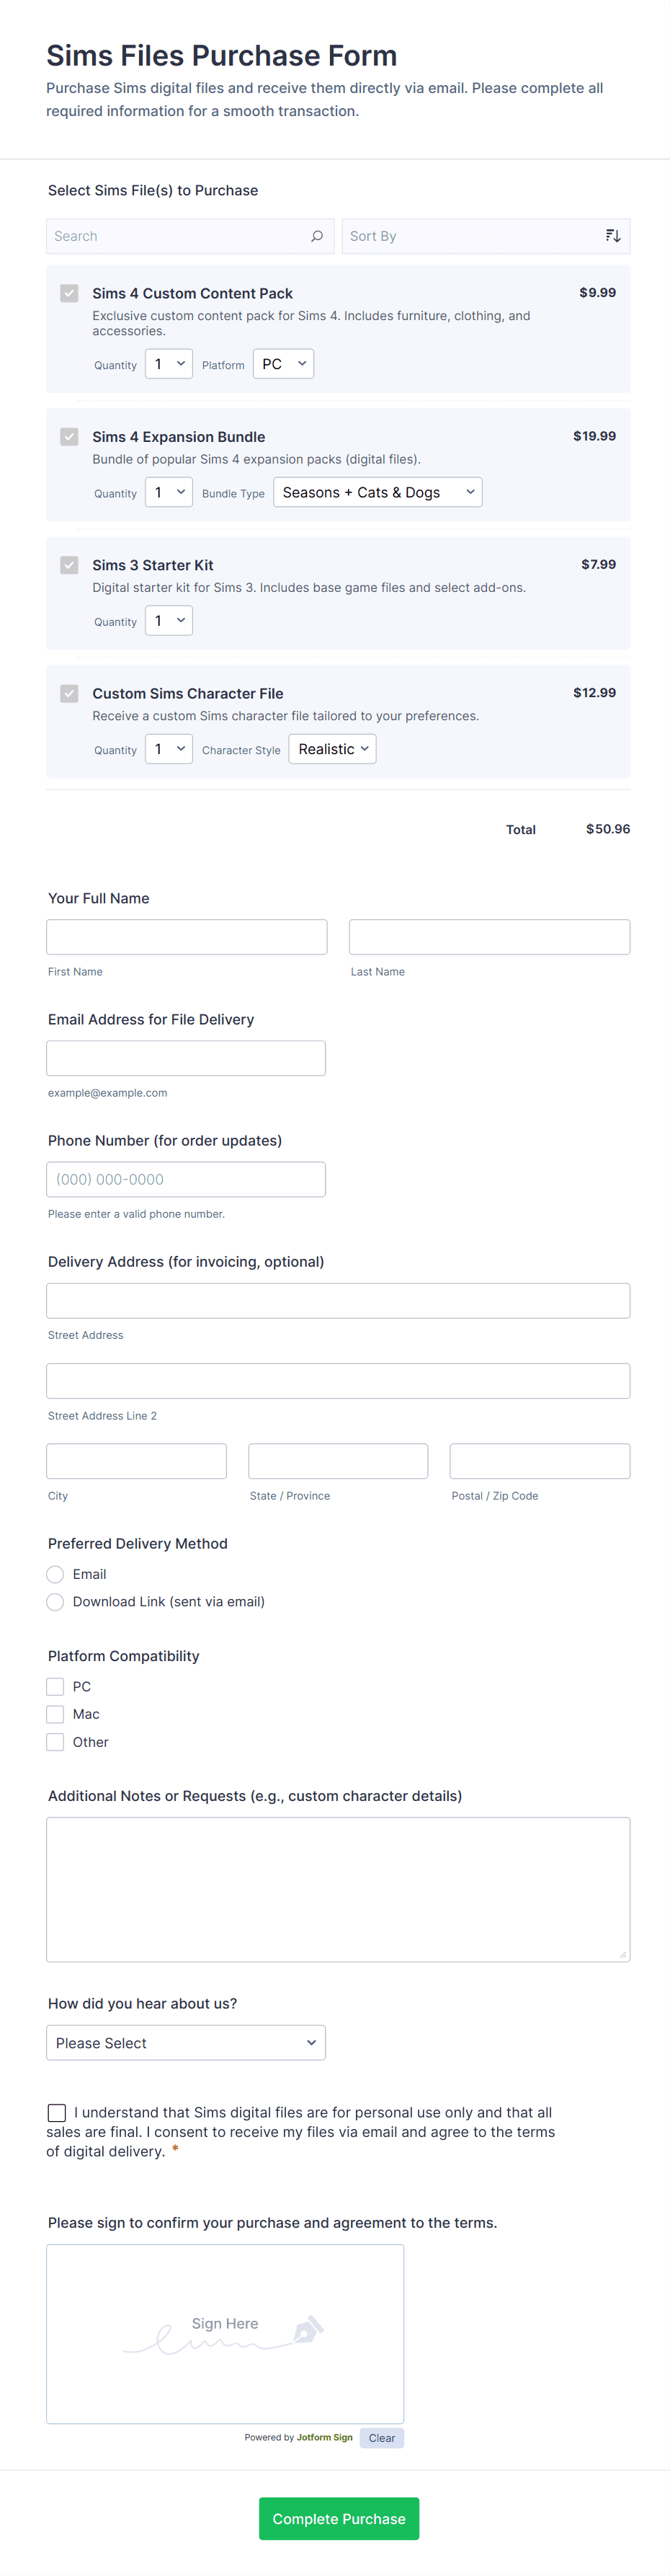Focus the First Name field

pos(187,937)
